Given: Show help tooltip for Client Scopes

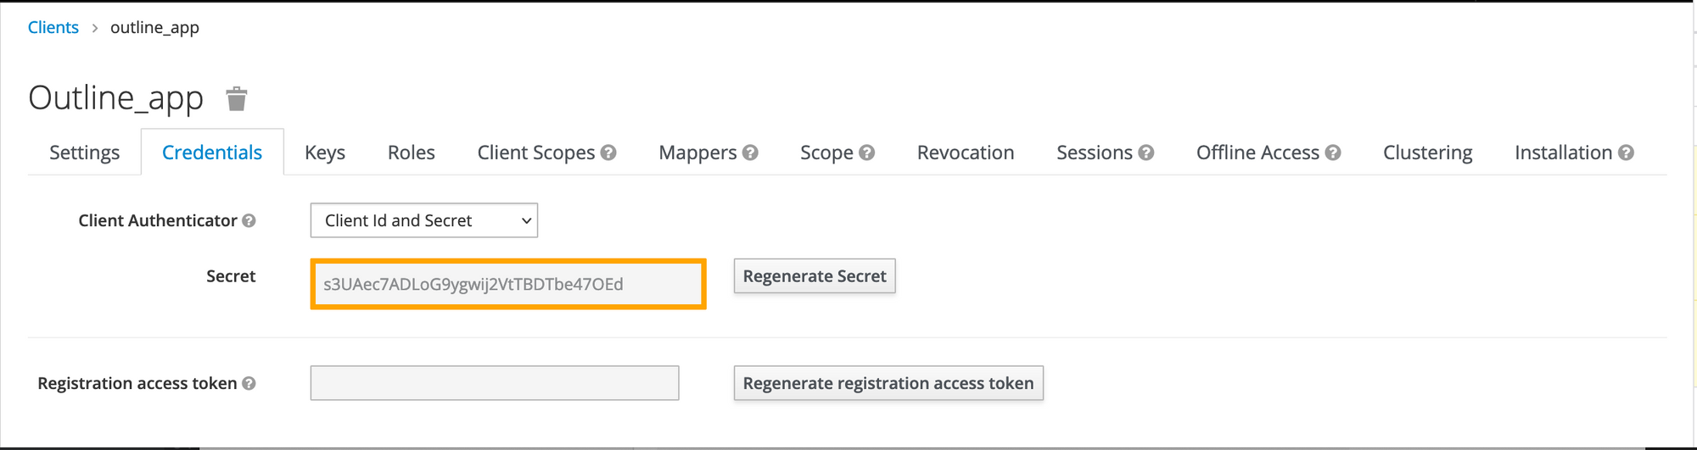Looking at the screenshot, I should pos(608,153).
